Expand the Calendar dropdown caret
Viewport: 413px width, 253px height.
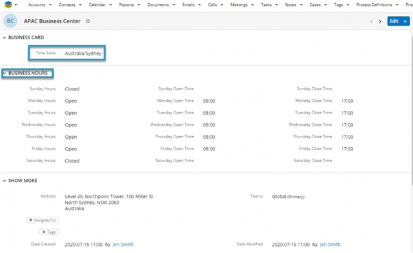tap(110, 5)
